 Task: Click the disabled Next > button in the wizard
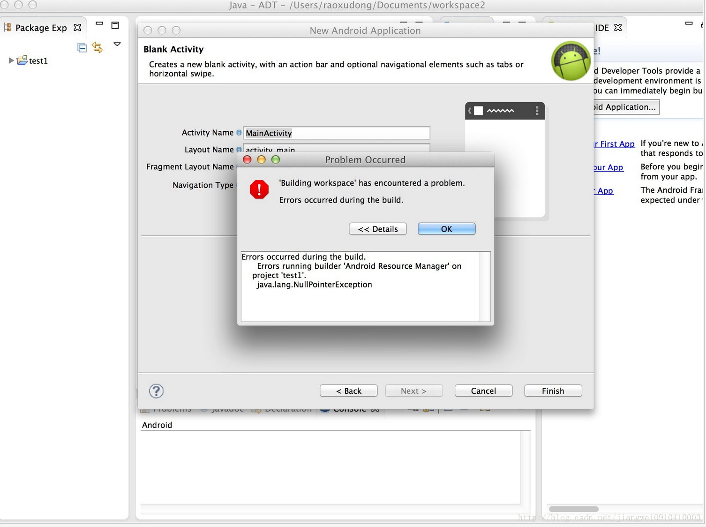tap(414, 391)
